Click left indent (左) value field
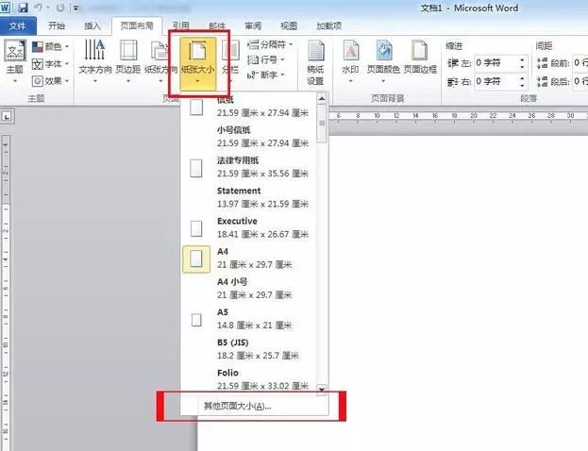This screenshot has height=451, width=588. click(x=496, y=63)
